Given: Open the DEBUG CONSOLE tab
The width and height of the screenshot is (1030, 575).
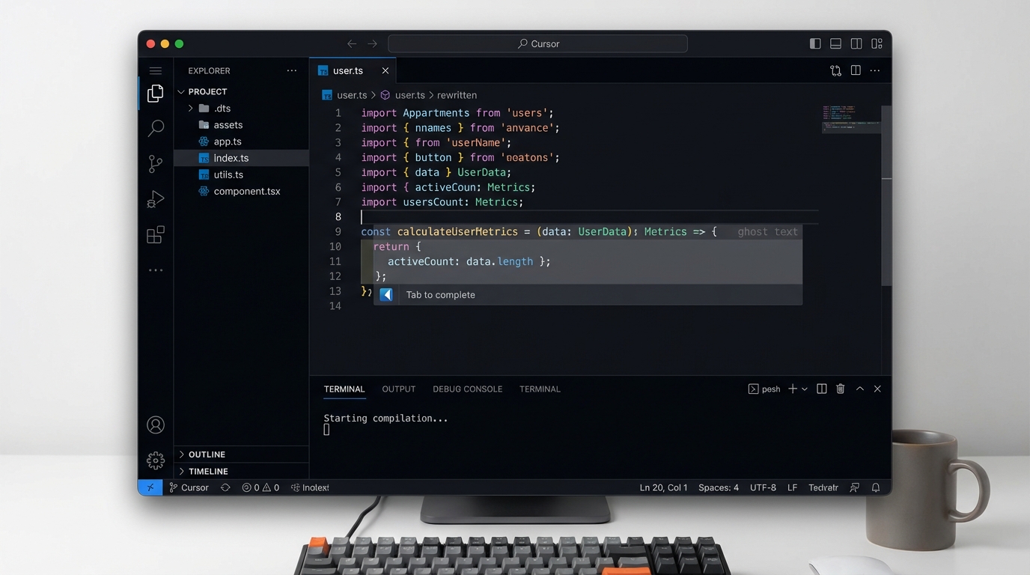Looking at the screenshot, I should click(467, 389).
